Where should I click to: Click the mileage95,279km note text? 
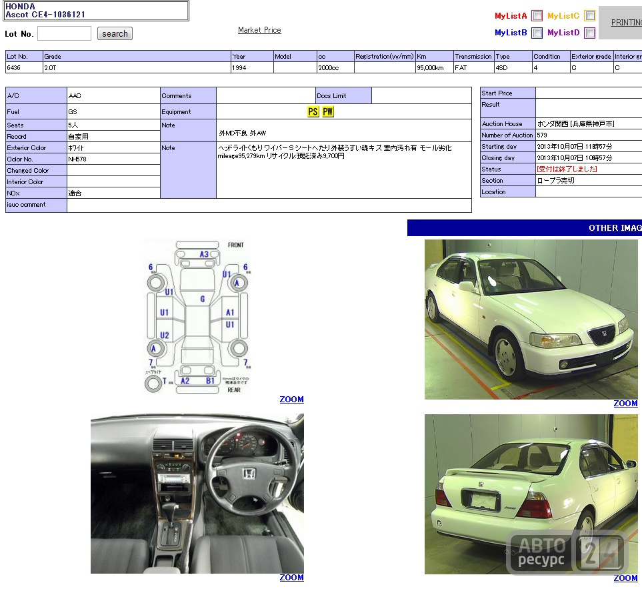pos(241,156)
